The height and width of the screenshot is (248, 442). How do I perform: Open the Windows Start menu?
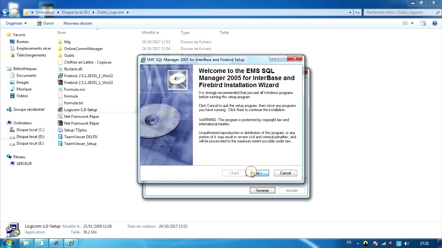pos(8,243)
